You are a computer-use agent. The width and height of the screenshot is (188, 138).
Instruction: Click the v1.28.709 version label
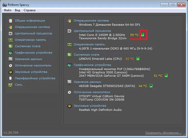tap(11, 133)
